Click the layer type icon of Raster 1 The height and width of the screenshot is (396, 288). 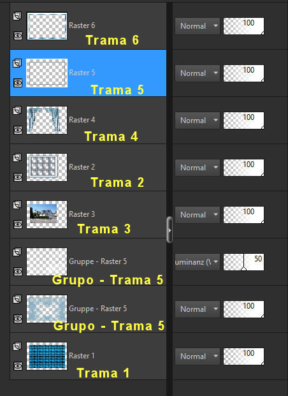[17, 346]
